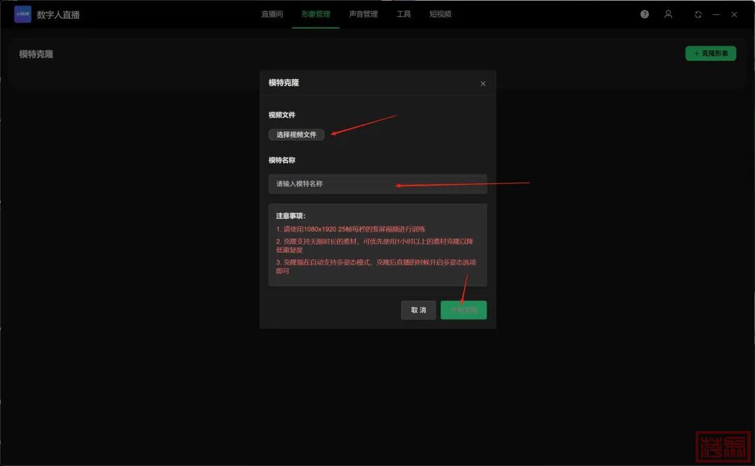
Task: Focus the 模特名称 input field
Action: (377, 184)
